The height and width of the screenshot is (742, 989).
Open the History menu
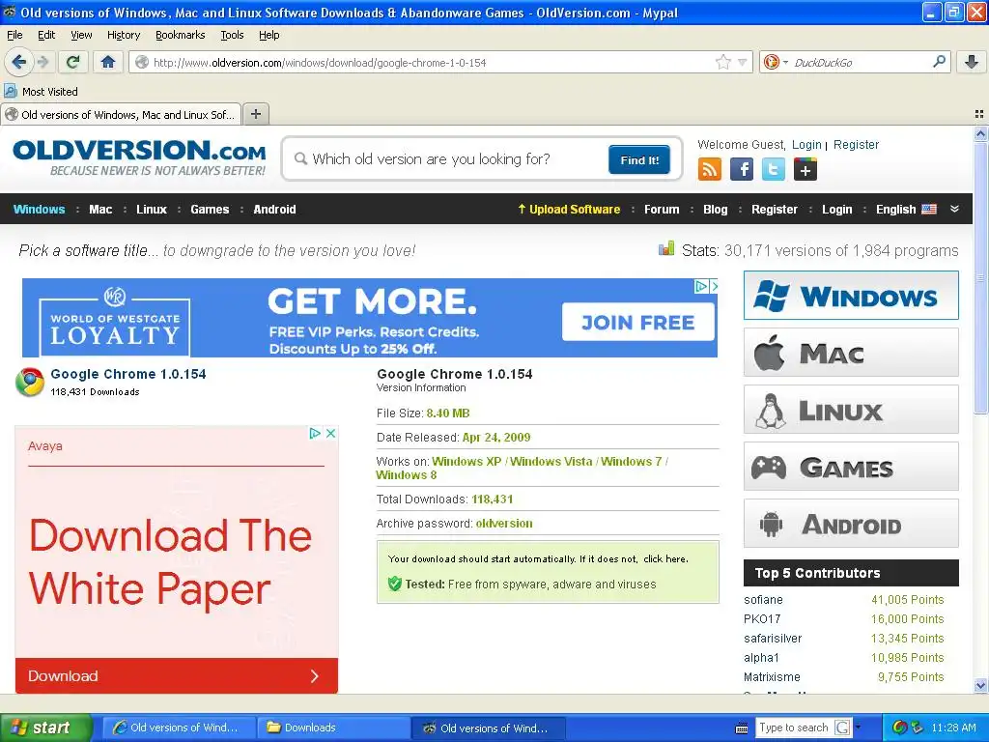(123, 35)
